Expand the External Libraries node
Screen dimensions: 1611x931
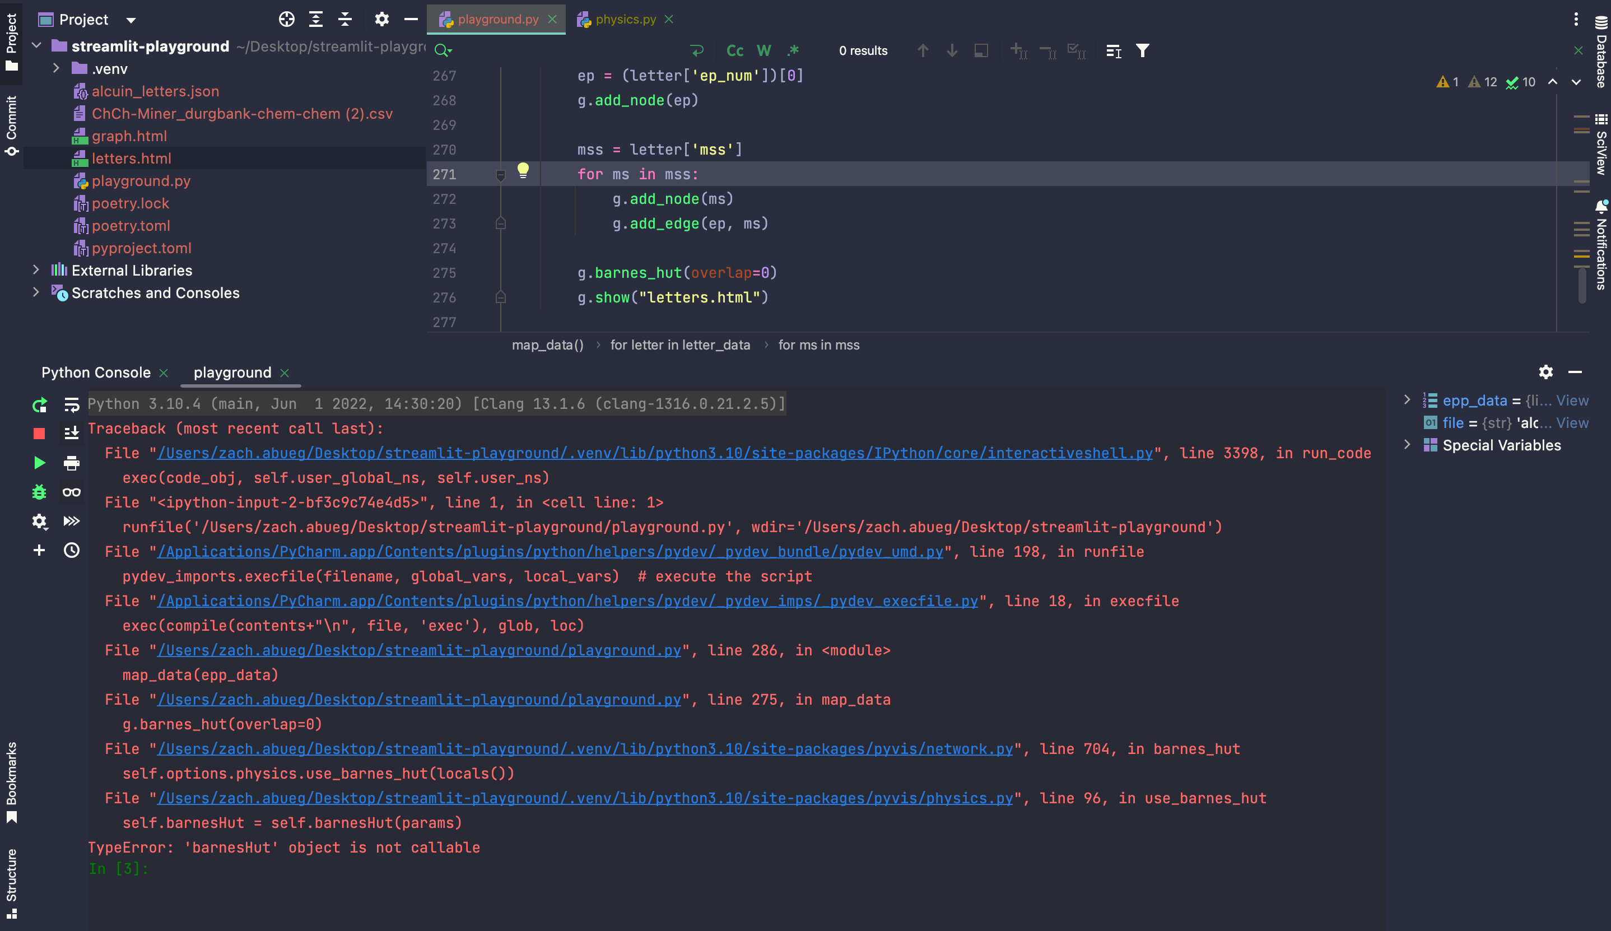tap(36, 270)
